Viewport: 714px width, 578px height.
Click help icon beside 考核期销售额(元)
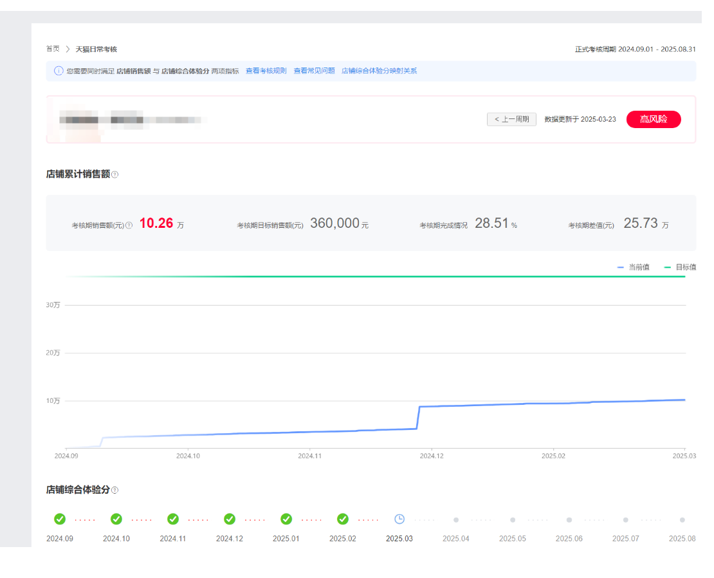point(129,225)
